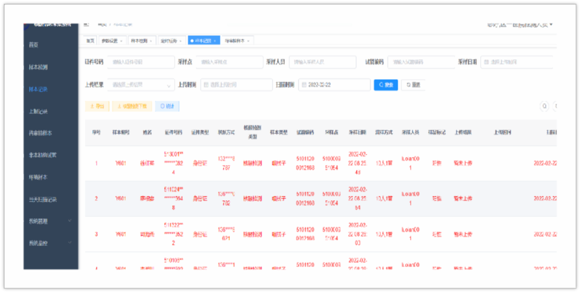Click the sampling point input field
581x293 pixels.
tap(229, 62)
